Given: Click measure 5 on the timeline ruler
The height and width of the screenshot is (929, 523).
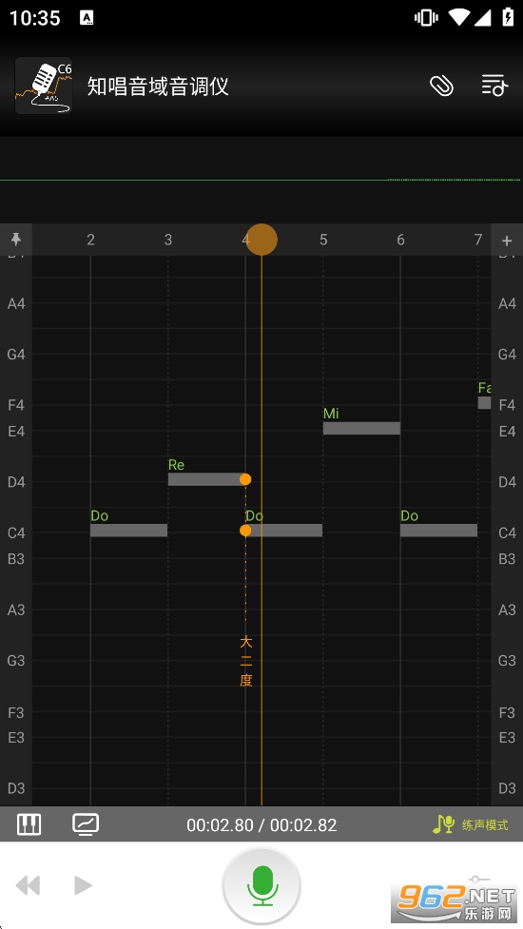Looking at the screenshot, I should [323, 240].
